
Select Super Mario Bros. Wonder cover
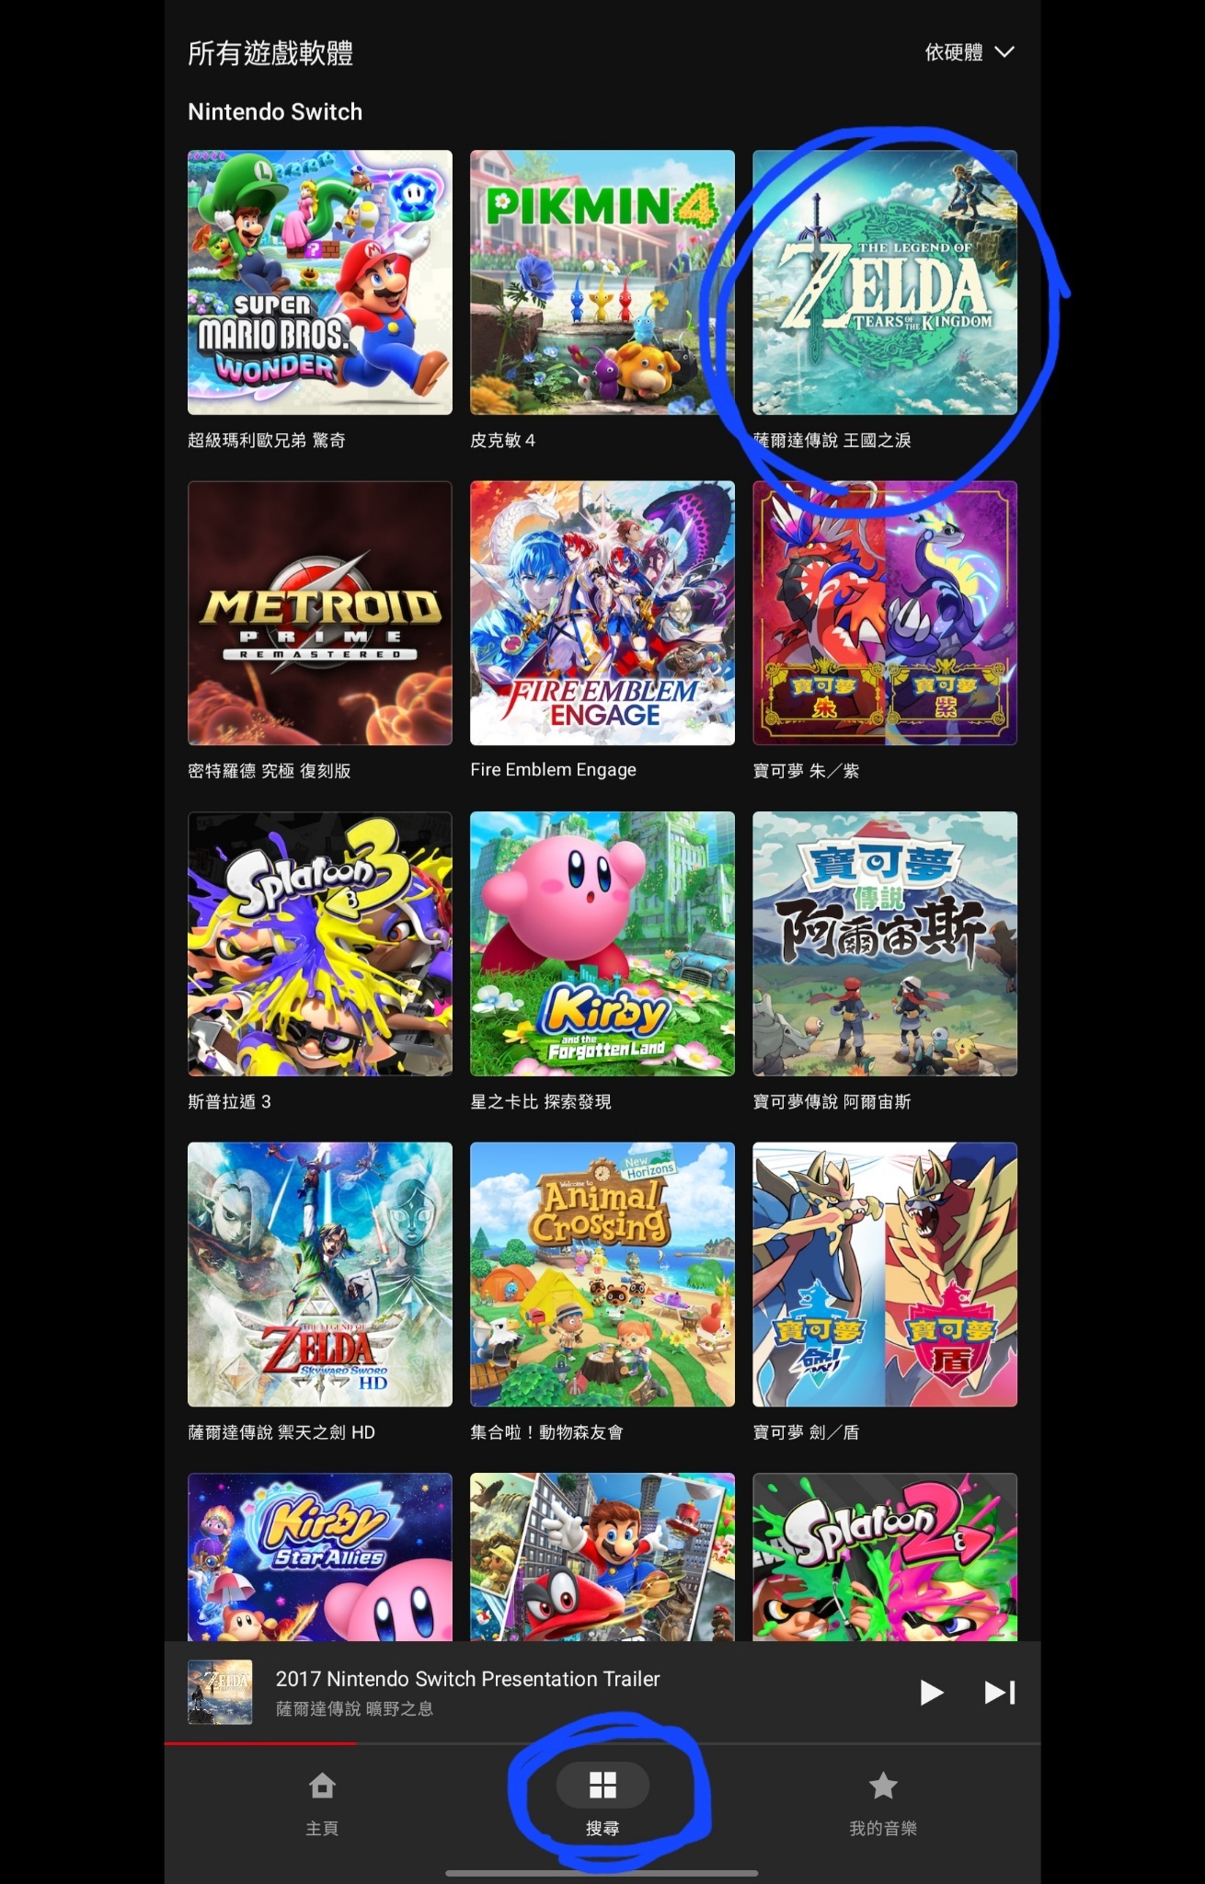coord(320,282)
